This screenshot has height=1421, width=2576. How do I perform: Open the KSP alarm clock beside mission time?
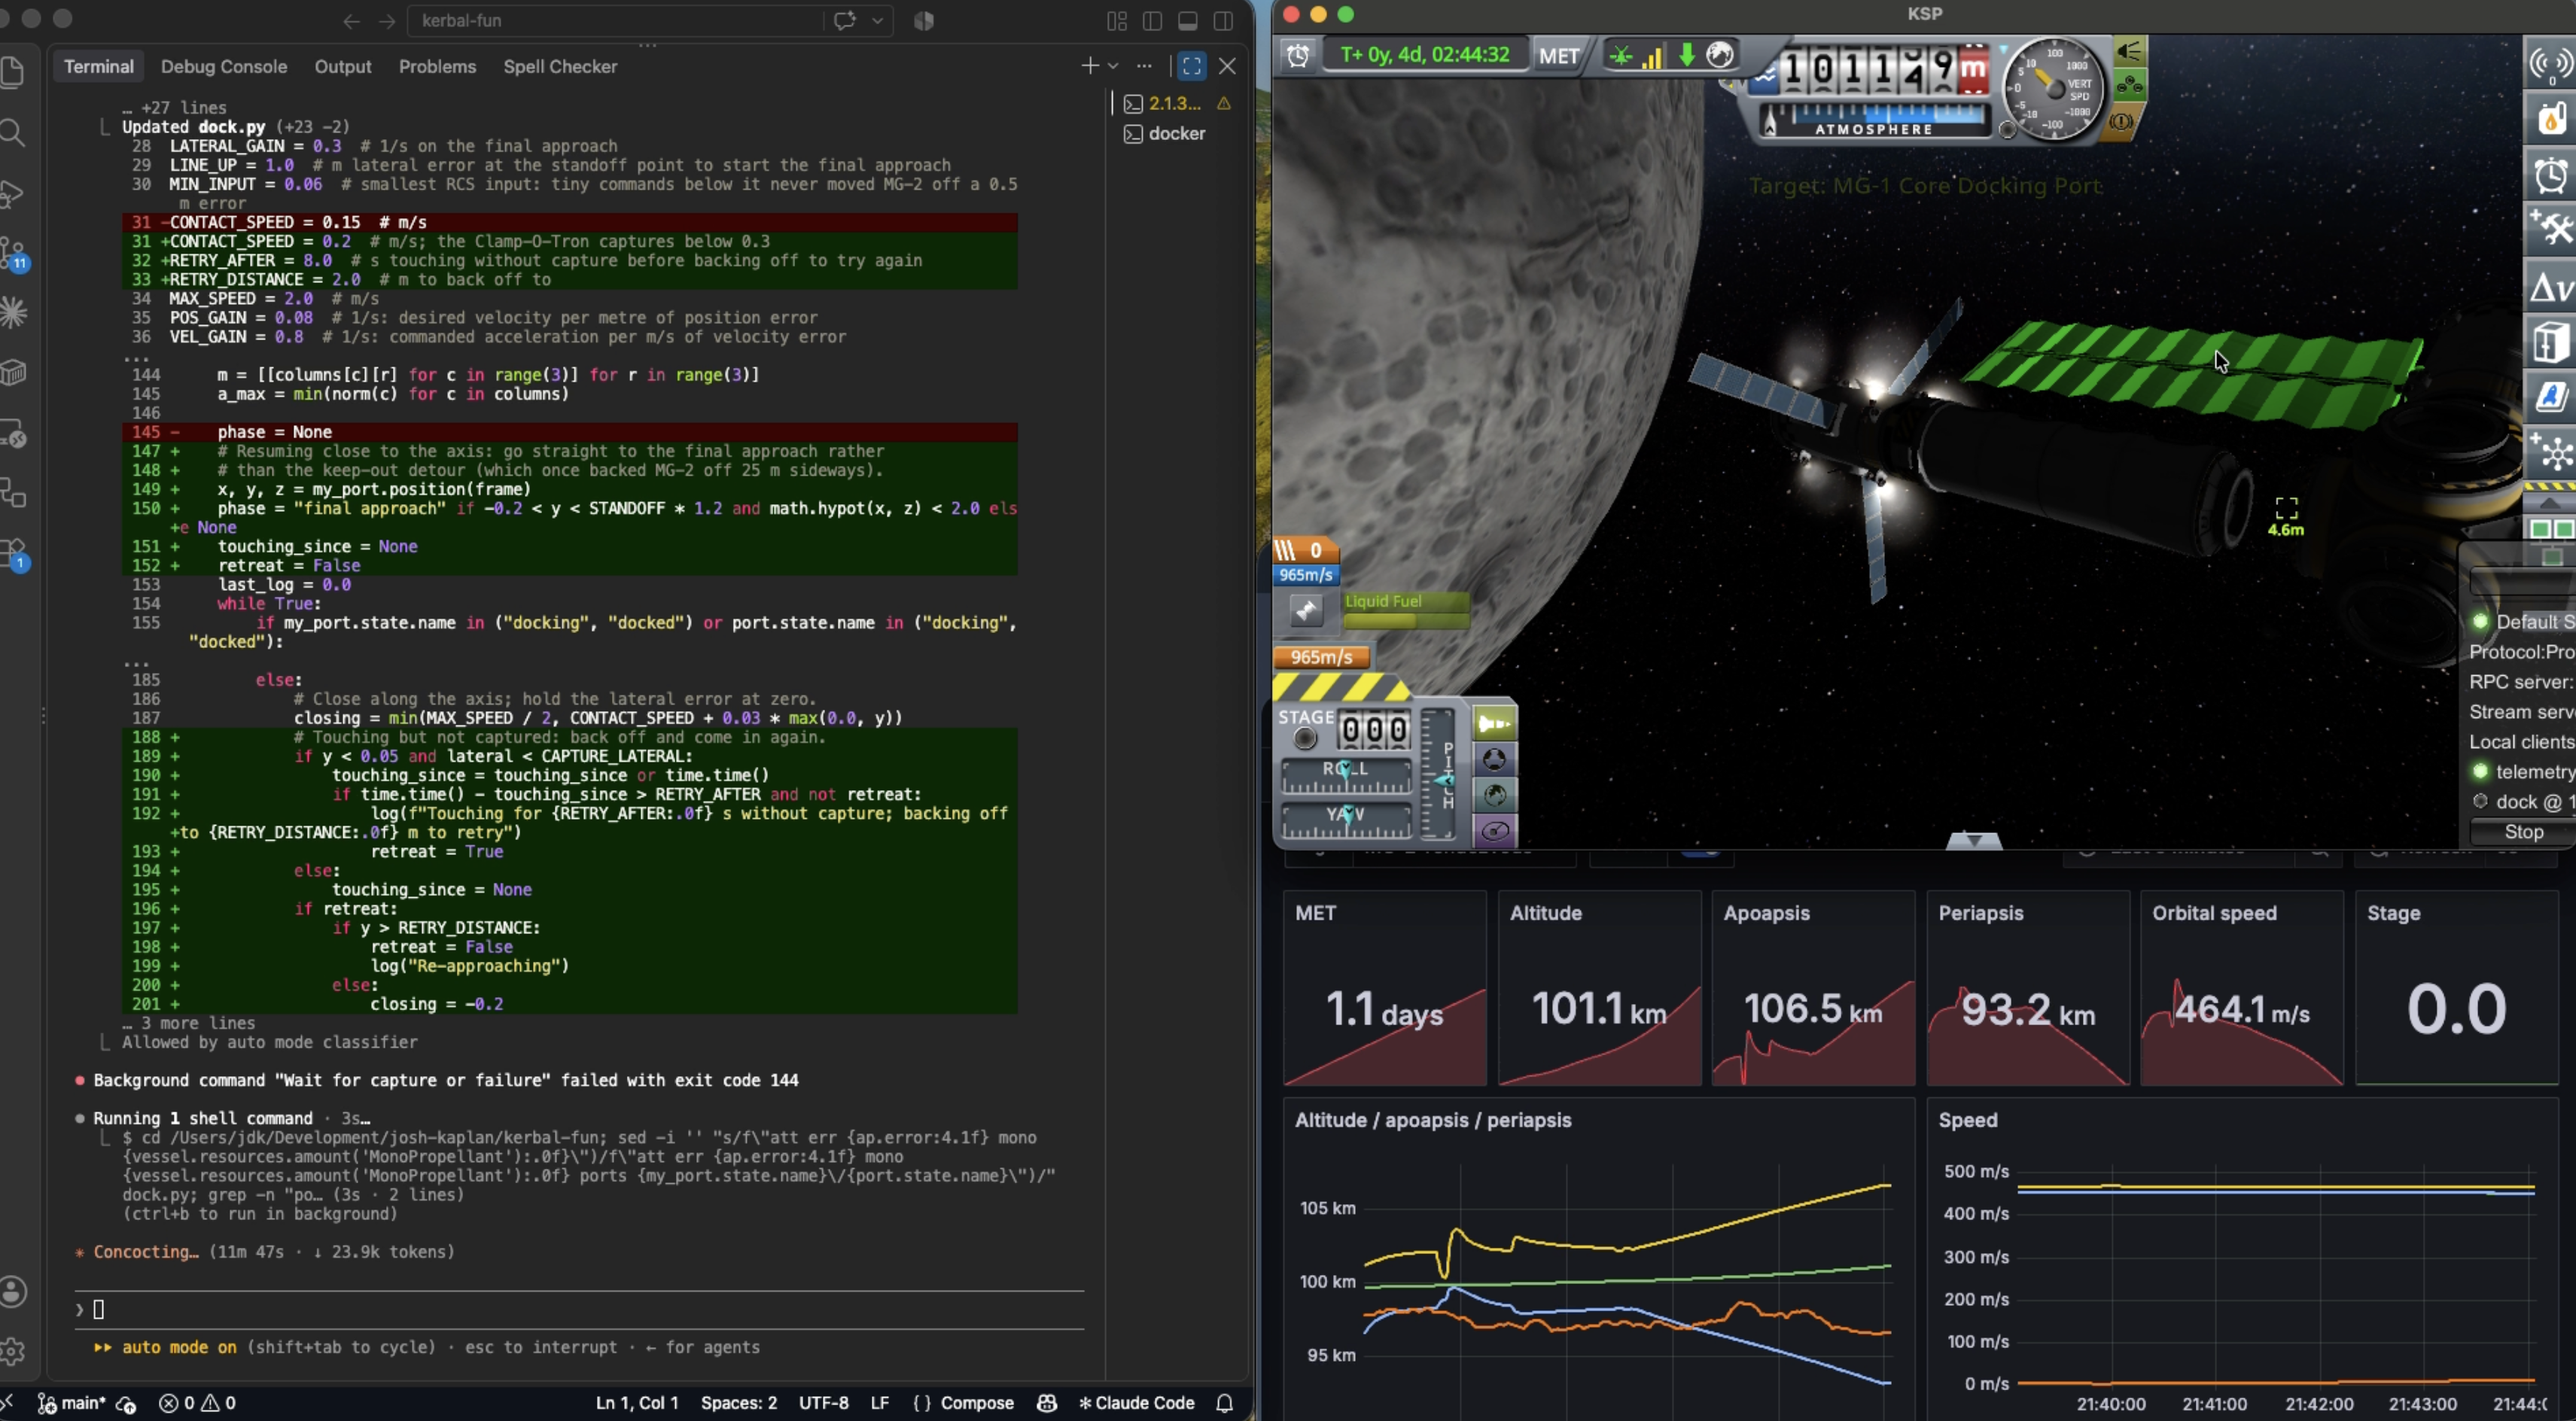click(x=1298, y=55)
